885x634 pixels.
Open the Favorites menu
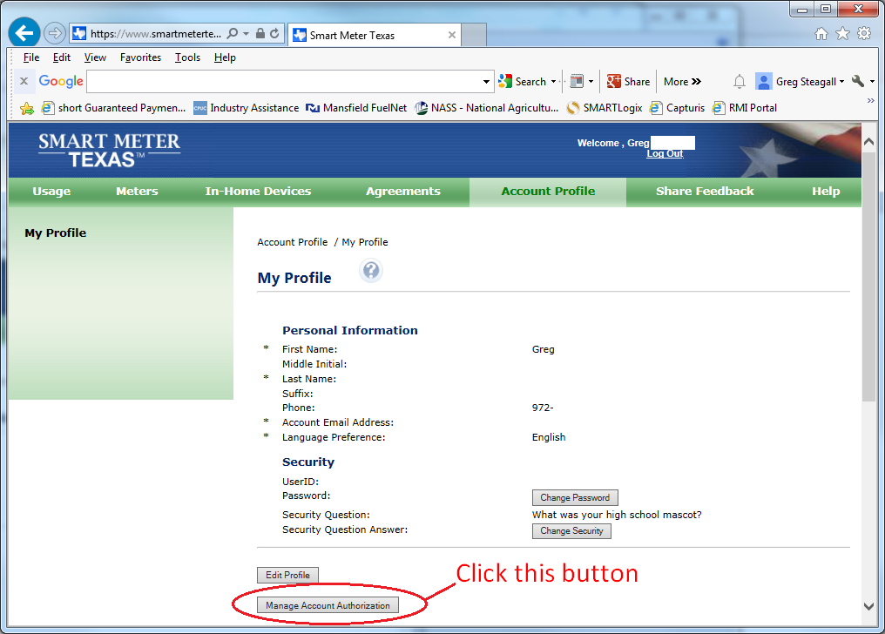(140, 57)
